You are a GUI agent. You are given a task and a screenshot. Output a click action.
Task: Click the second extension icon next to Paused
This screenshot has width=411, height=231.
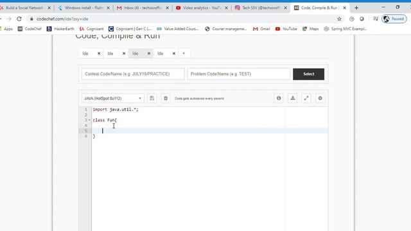(x=362, y=19)
